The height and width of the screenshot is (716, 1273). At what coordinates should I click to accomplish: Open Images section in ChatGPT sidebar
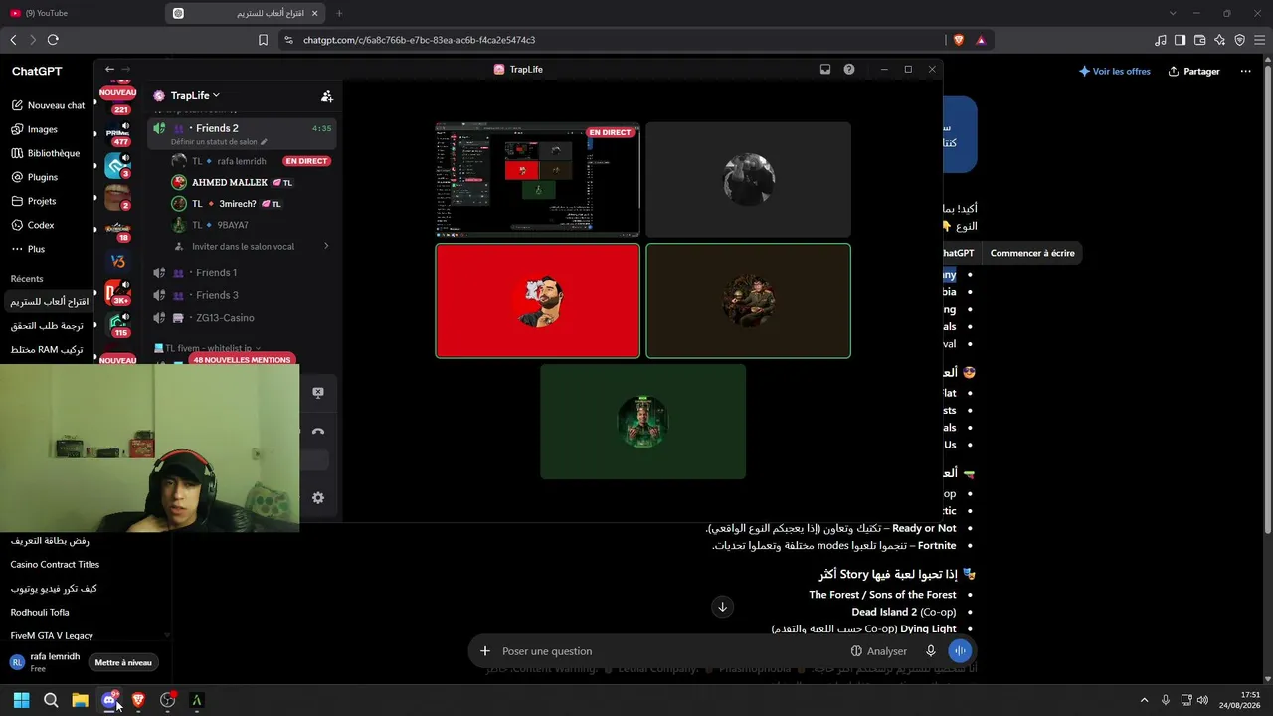35,129
